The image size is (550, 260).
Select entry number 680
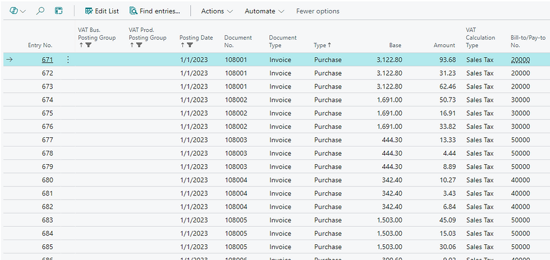point(47,180)
